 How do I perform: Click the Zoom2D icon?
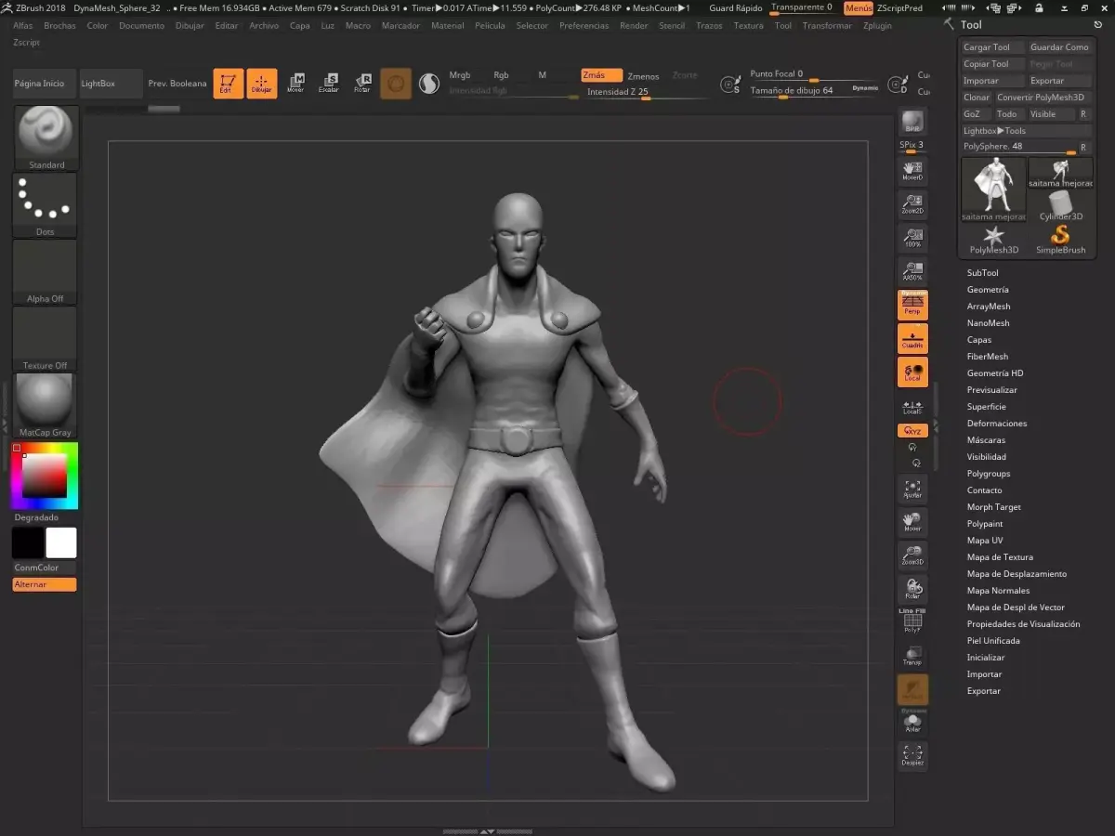pyautogui.click(x=912, y=204)
